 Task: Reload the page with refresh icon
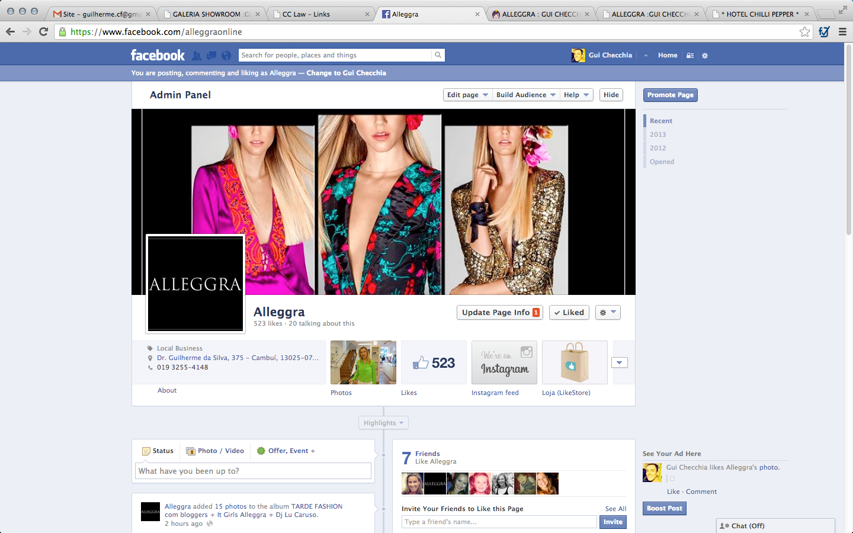pyautogui.click(x=43, y=31)
